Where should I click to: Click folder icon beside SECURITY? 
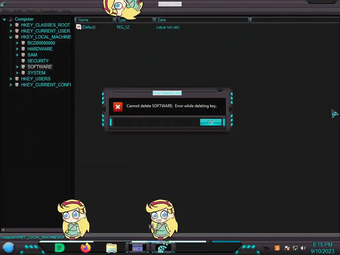pyautogui.click(x=23, y=61)
